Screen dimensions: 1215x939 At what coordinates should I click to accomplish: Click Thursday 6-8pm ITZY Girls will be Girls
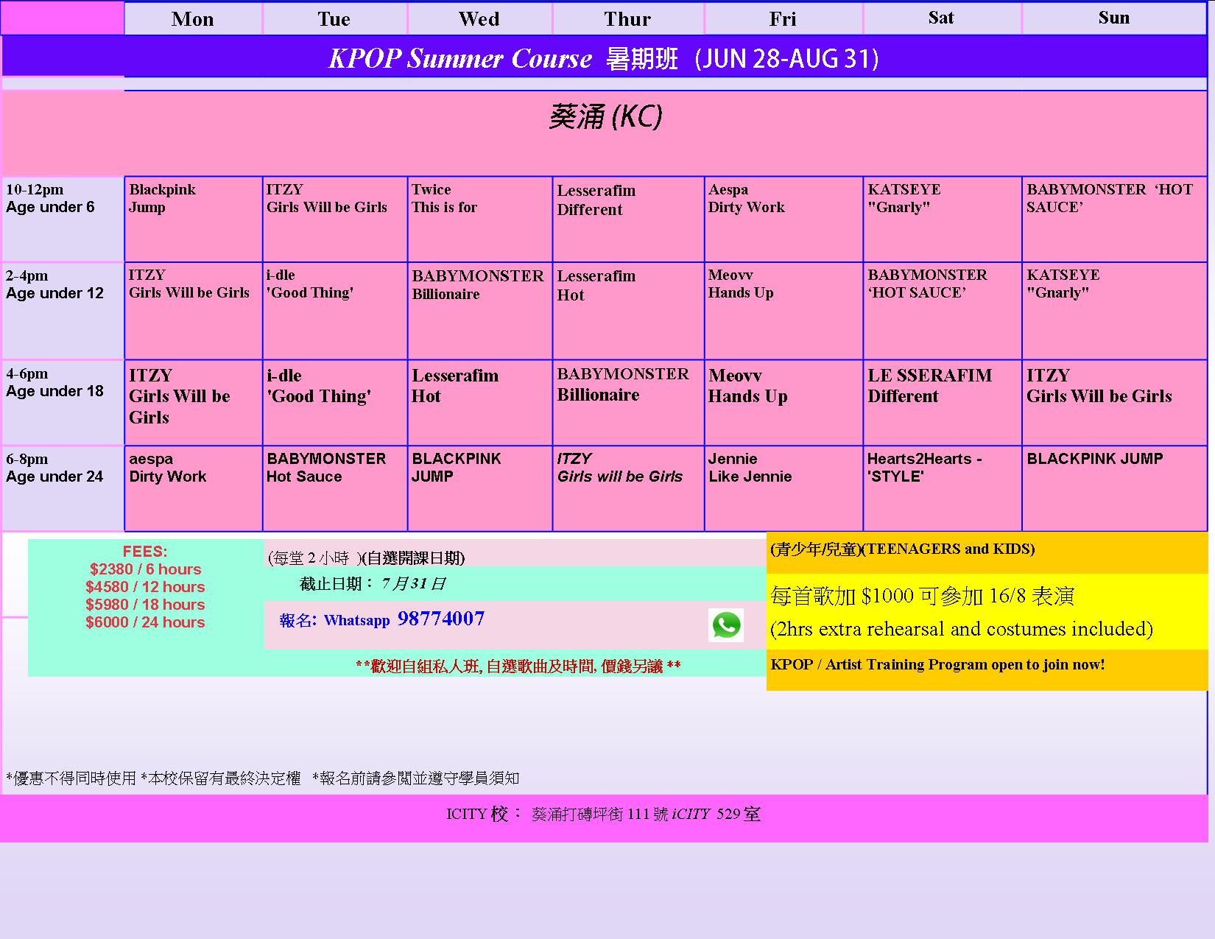[x=628, y=488]
